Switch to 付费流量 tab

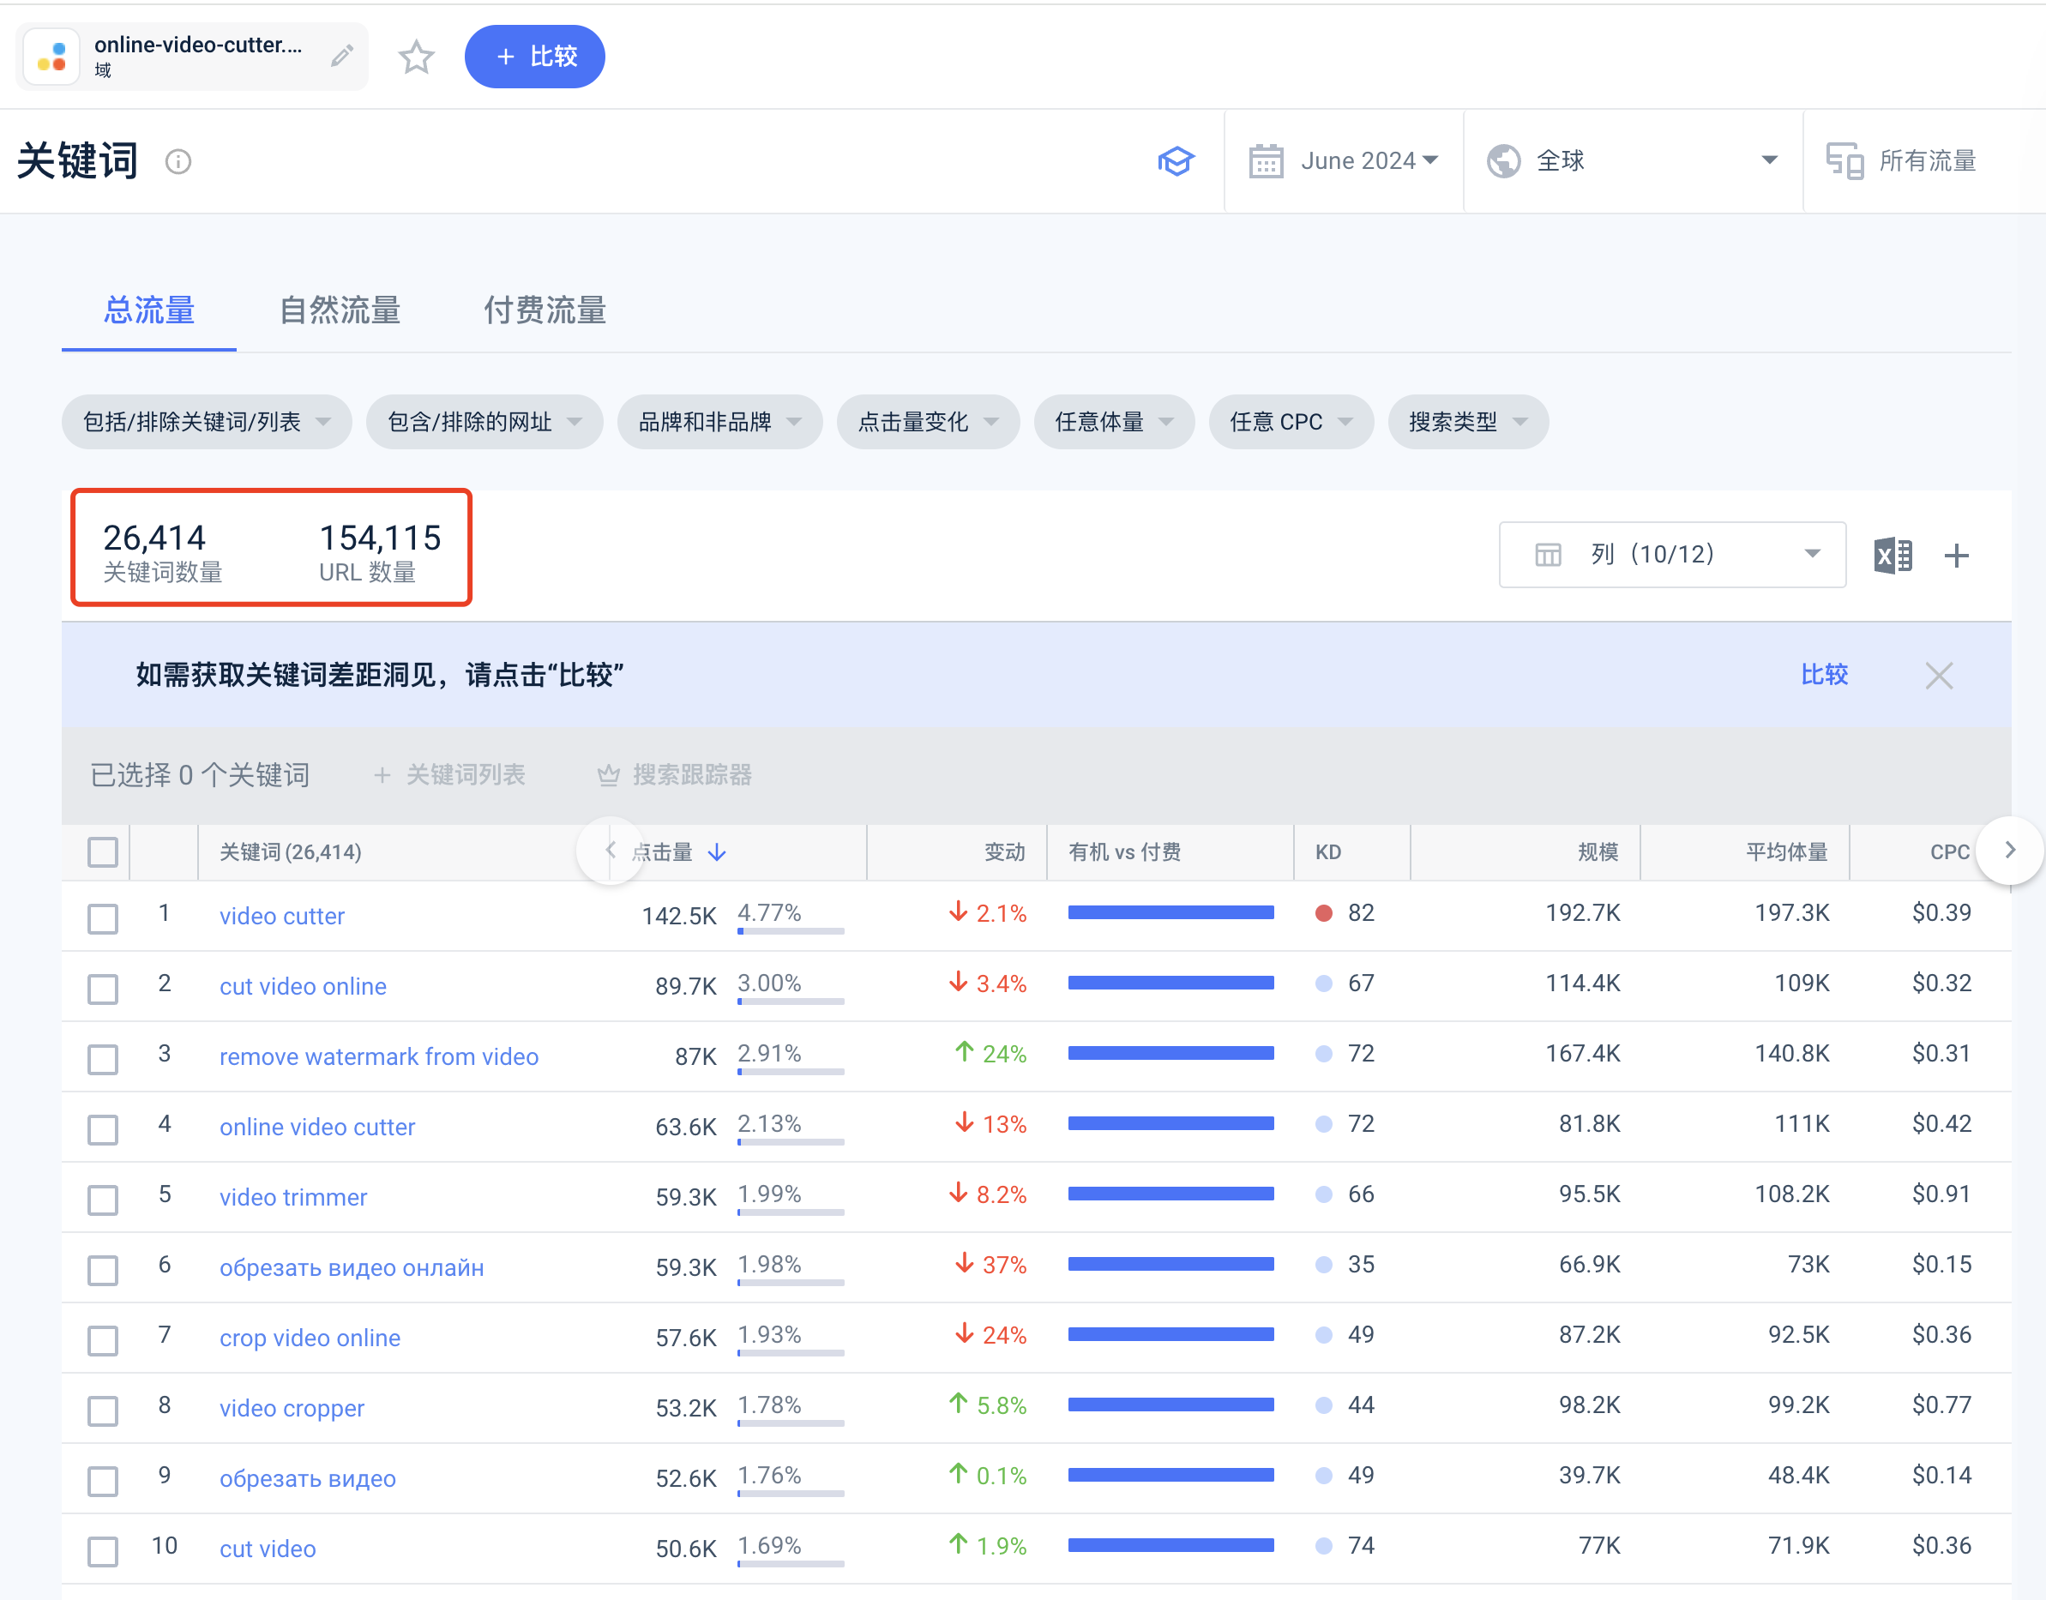pyautogui.click(x=545, y=310)
